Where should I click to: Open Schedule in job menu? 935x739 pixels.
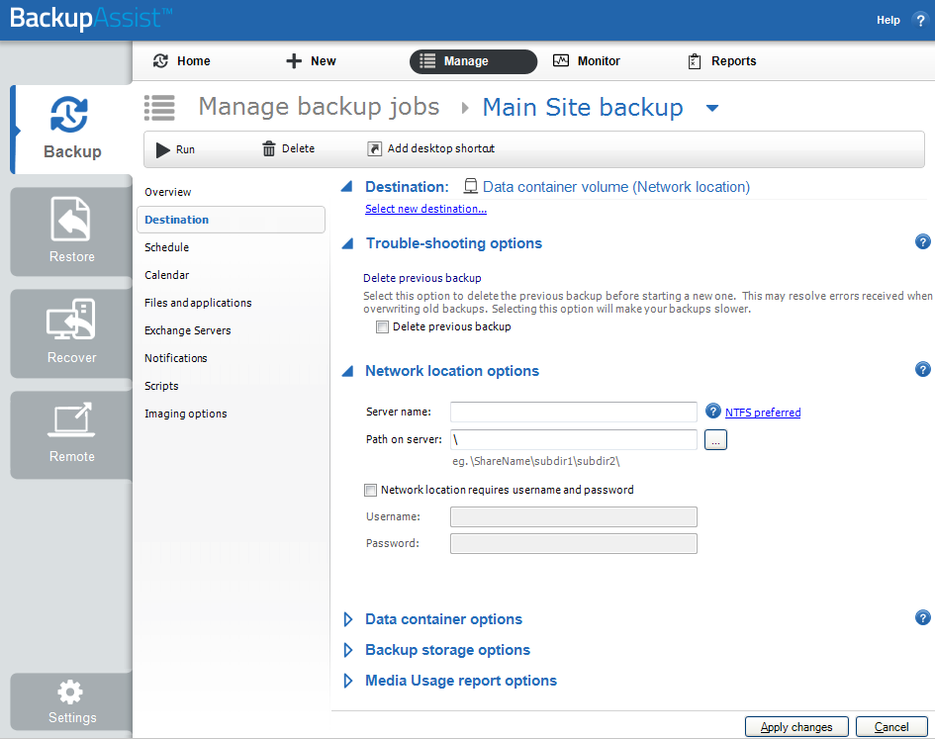point(166,247)
